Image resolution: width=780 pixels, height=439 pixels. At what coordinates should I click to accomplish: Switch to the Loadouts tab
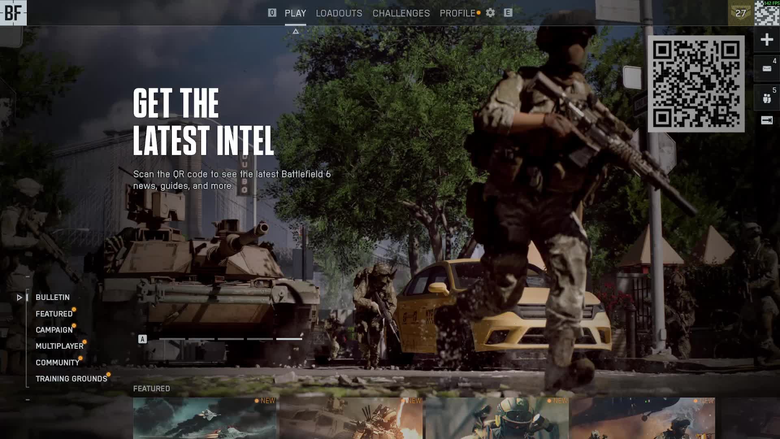click(339, 13)
